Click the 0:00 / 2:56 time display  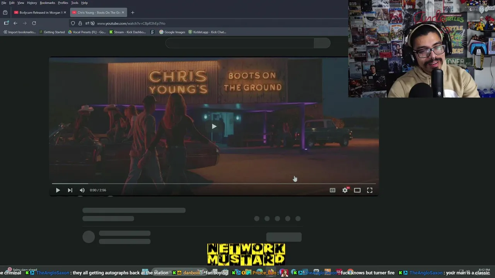[98, 190]
